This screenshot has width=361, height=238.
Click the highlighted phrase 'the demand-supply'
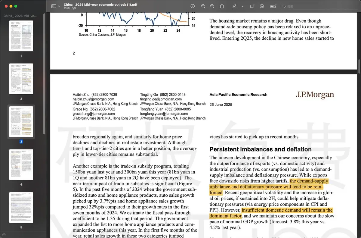(309, 181)
